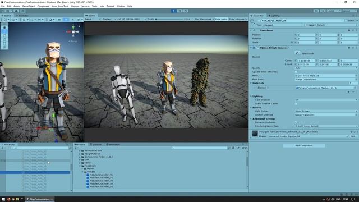Open the File menu

click(3, 6)
